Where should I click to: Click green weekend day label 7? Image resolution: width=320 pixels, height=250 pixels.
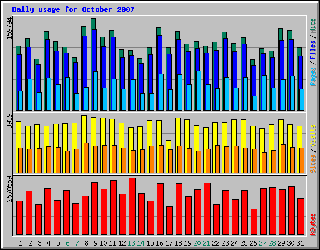(77, 243)
